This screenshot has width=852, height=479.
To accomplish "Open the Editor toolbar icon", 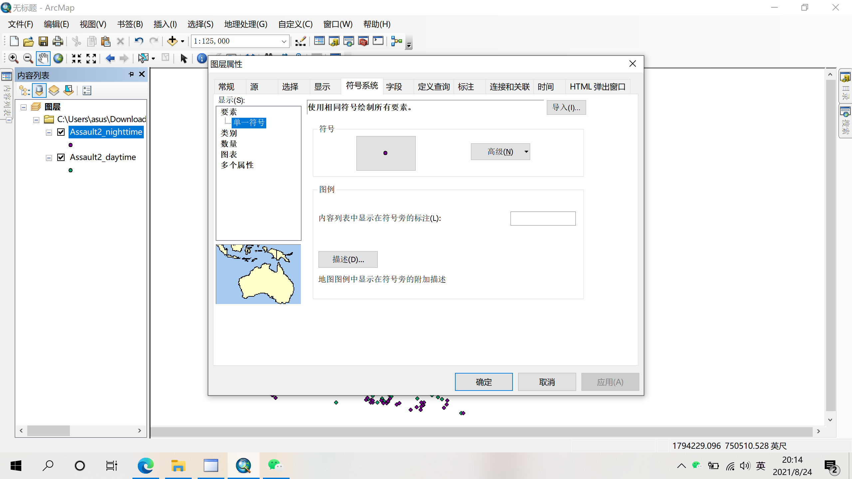I will coord(301,41).
